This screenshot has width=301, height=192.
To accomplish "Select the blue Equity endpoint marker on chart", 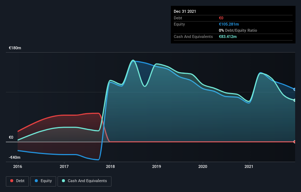I will (295, 89).
